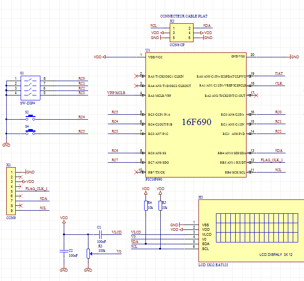The image size is (304, 281).
Task: Click the RA4/AN3/T1G/OSC2/CLKOUT pin name
Action: point(169,86)
